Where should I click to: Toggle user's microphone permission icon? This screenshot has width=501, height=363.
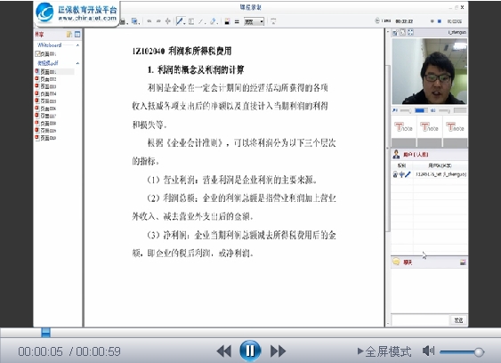(401, 174)
